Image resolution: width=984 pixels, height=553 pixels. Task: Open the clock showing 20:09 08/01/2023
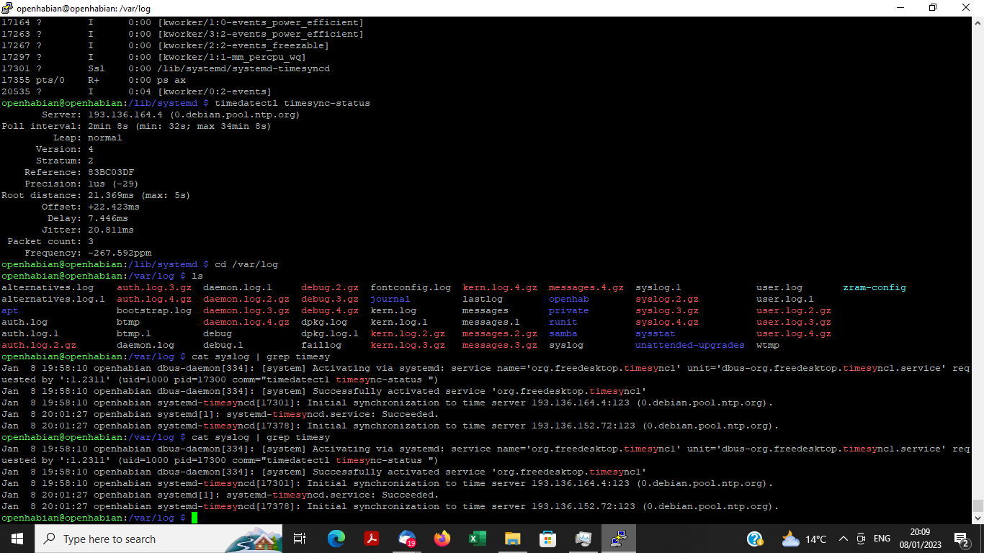(x=919, y=539)
